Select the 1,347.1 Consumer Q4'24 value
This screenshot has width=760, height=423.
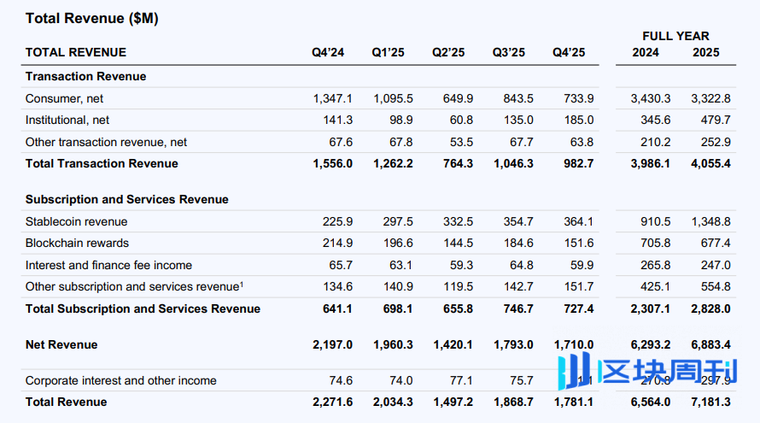(x=333, y=99)
